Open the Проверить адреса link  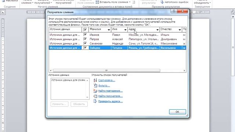tap(110, 101)
